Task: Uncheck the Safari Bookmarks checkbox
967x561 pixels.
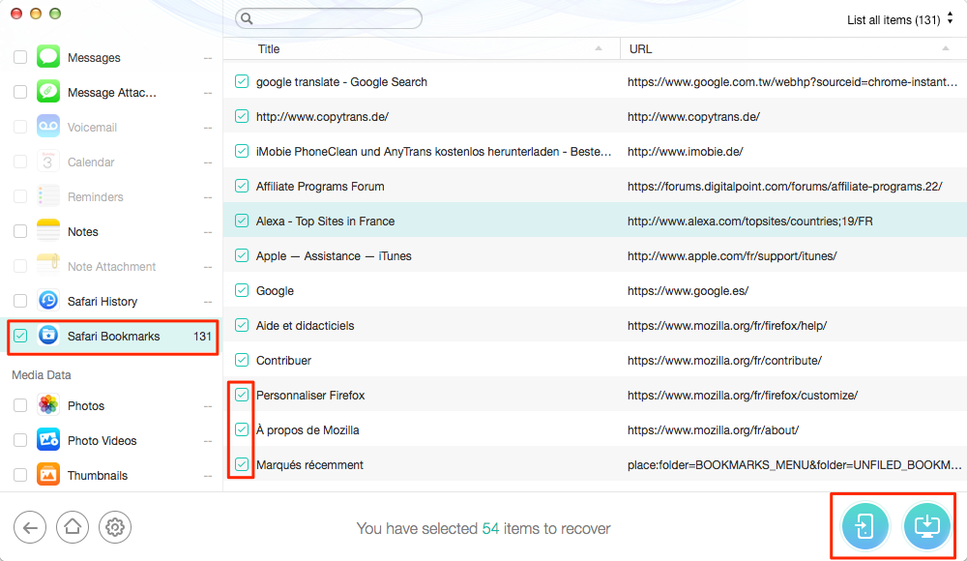Action: click(20, 336)
